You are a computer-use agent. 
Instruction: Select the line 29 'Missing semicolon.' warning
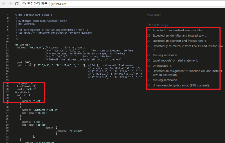(165, 55)
